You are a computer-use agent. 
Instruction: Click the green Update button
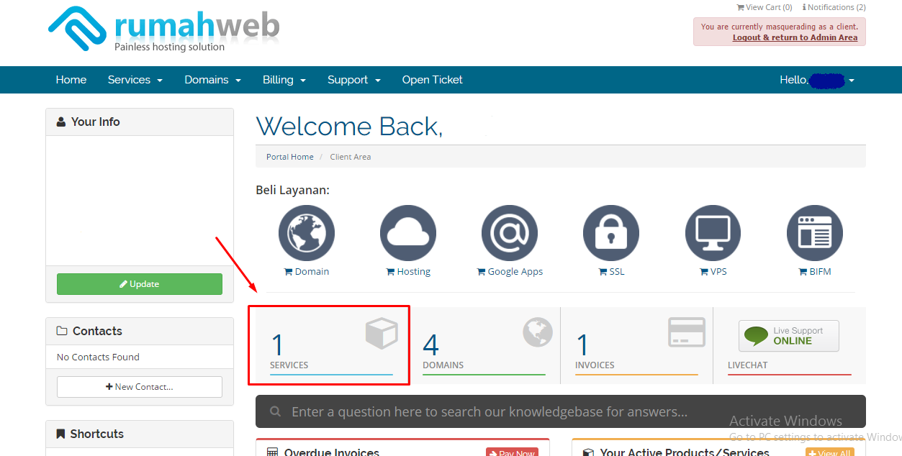(140, 284)
